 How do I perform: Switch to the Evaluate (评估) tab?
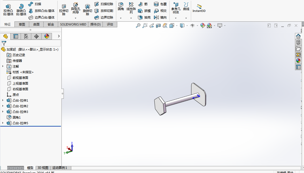[x=110, y=24]
